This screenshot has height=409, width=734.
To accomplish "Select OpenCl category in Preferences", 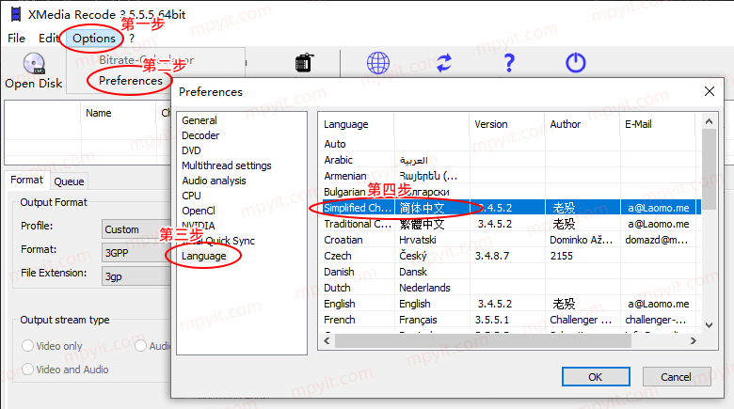I will [199, 211].
